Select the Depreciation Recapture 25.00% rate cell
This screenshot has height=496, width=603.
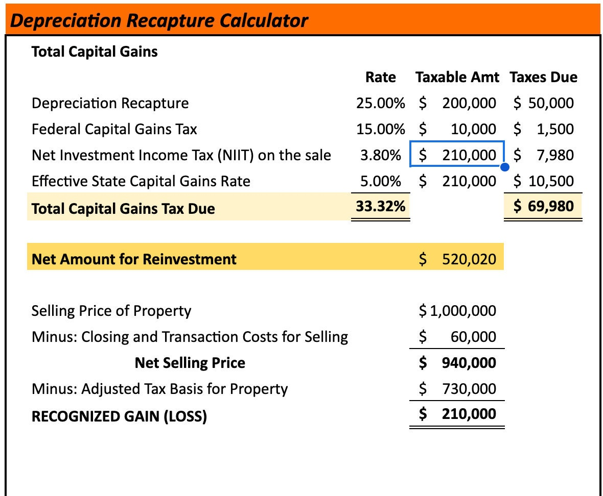click(x=381, y=103)
